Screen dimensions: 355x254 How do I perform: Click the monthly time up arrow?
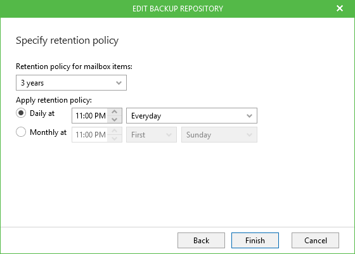115,130
